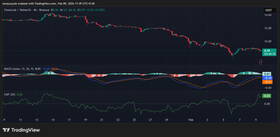Select the CMF (20) indicator legend
Image resolution: width=280 pixels, height=137 pixels.
coord(9,95)
